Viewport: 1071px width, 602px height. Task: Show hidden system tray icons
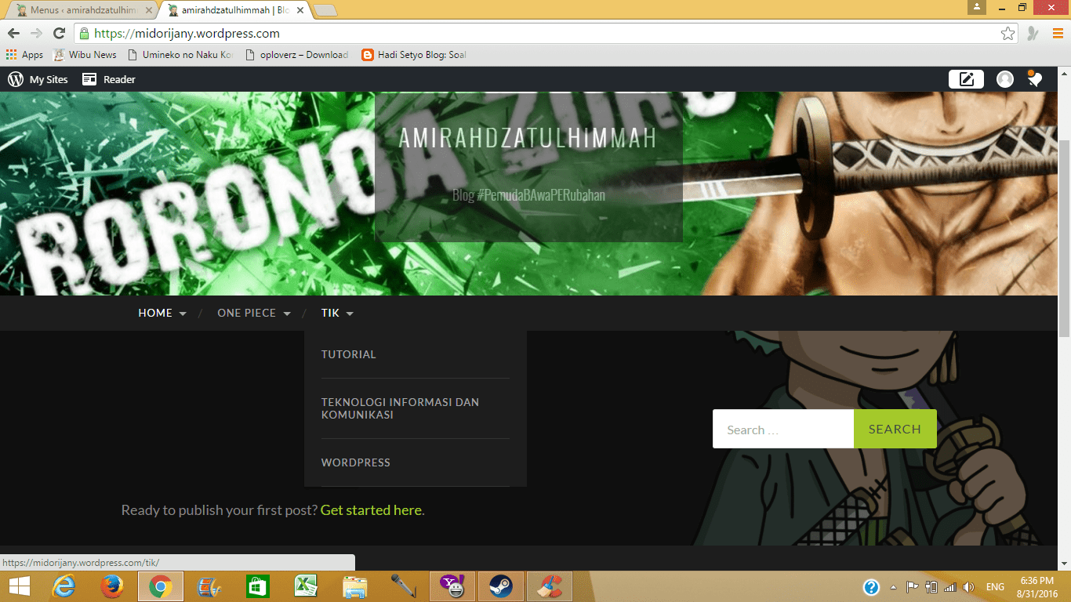coord(893,587)
